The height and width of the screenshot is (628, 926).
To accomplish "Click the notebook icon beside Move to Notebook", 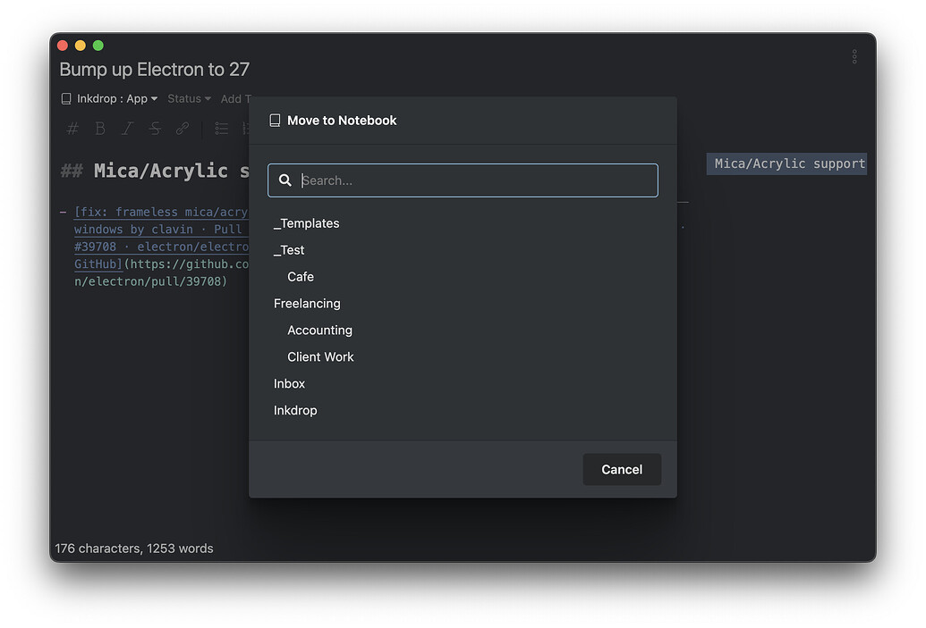I will [275, 120].
